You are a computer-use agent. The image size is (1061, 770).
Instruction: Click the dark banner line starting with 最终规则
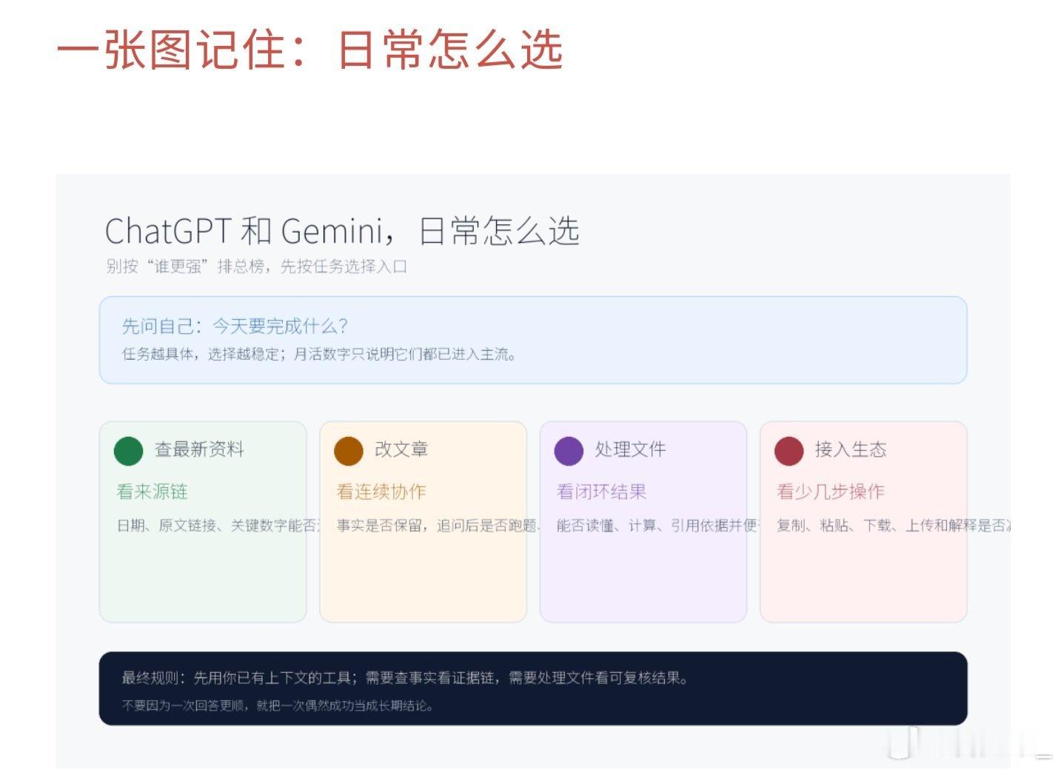pos(405,678)
